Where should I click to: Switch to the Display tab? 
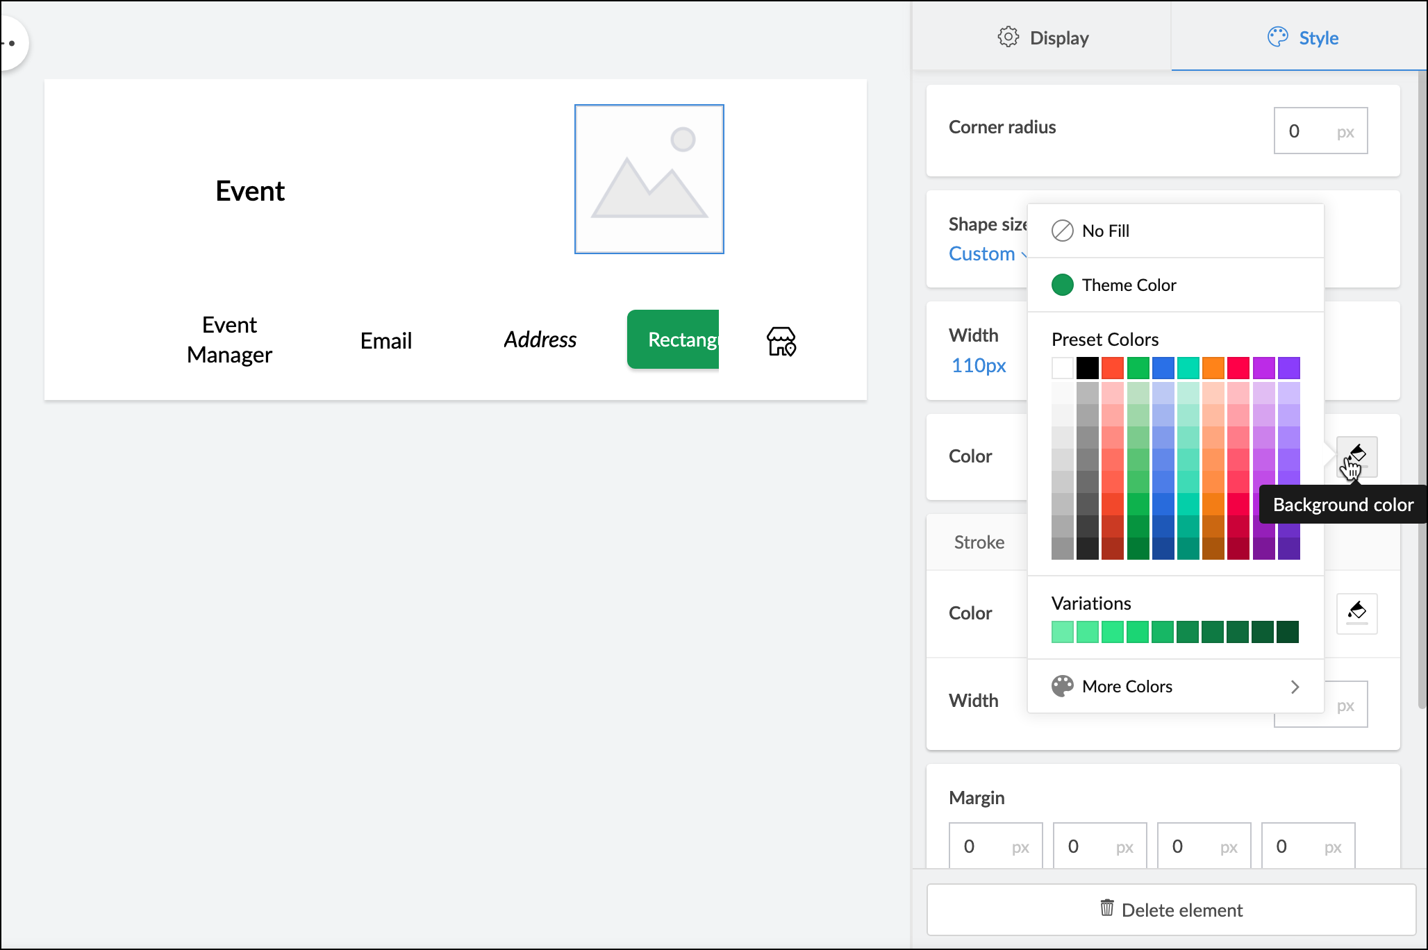click(x=1043, y=37)
